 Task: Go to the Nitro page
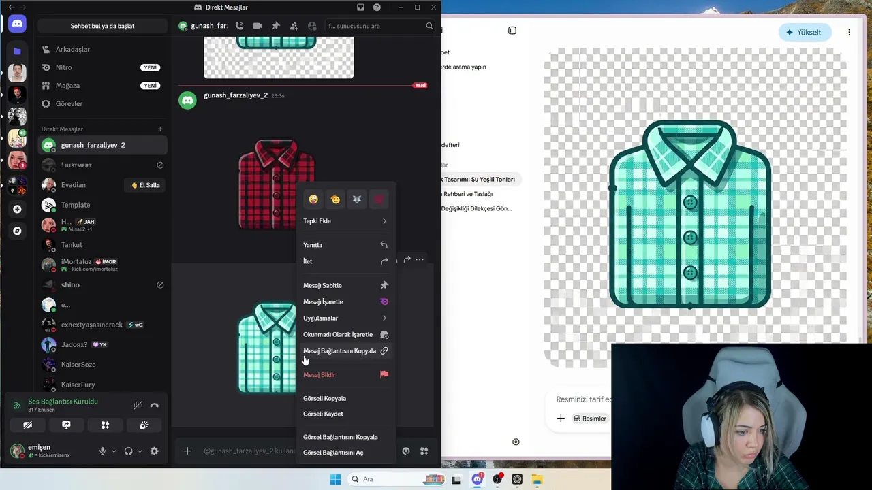(102, 67)
